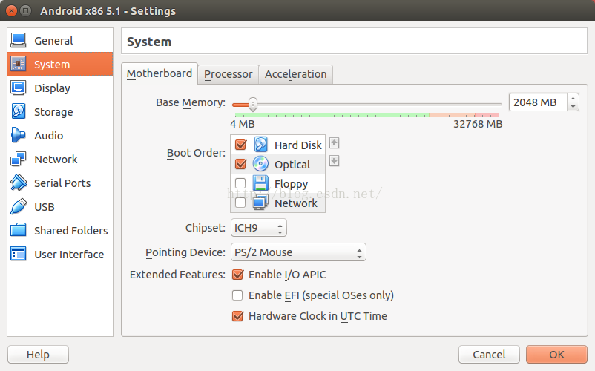Open Audio settings category
The width and height of the screenshot is (595, 371).
coord(60,136)
